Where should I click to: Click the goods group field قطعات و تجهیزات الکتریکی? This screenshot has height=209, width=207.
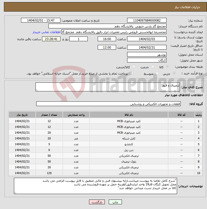(x=108, y=104)
